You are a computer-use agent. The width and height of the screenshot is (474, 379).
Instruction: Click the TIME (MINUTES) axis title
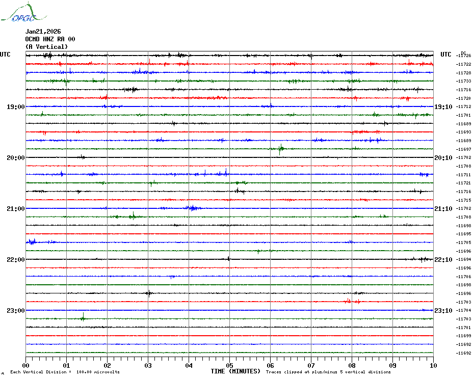click(x=235, y=371)
